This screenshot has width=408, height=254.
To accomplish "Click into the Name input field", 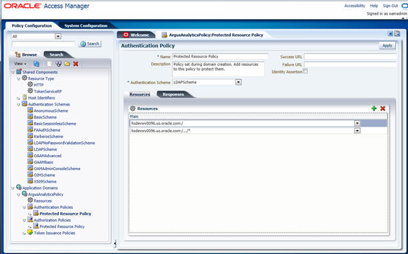I will click(x=220, y=57).
